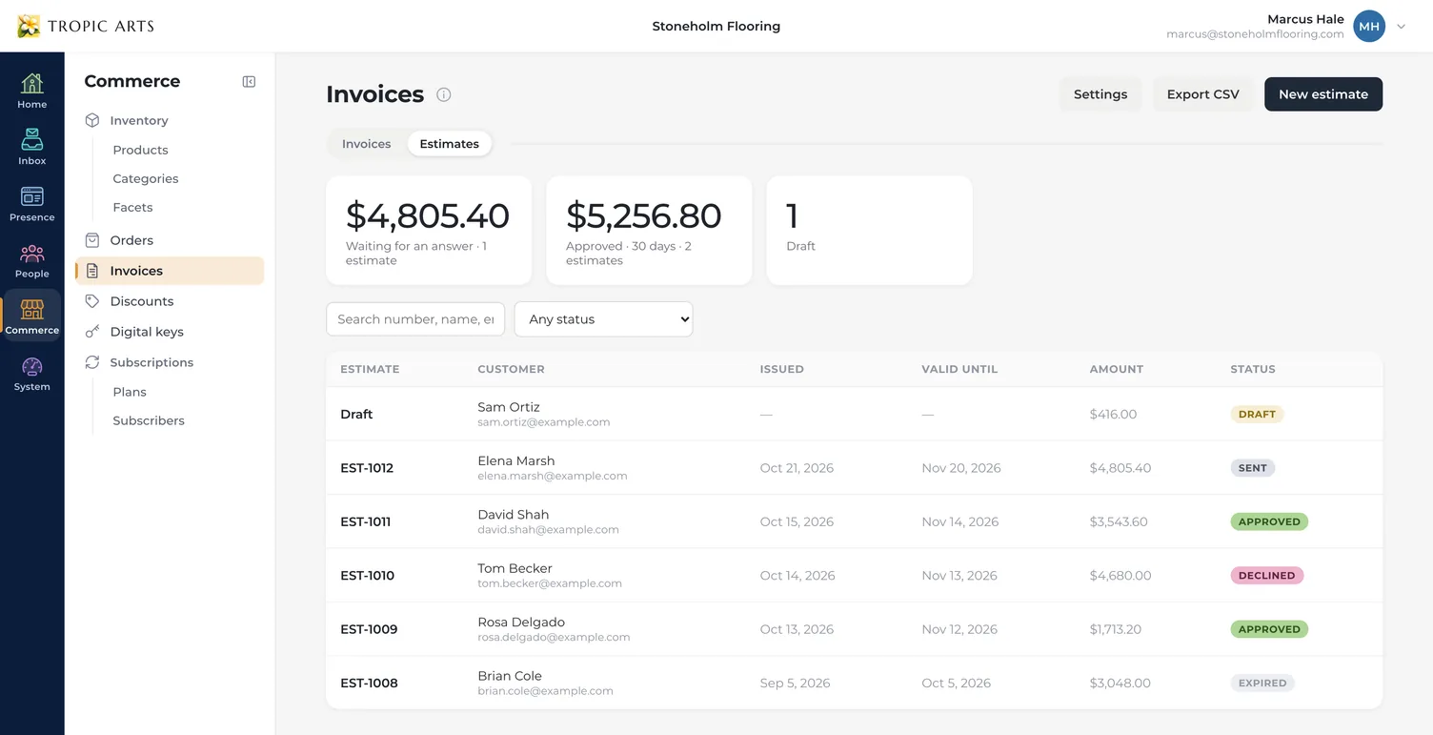The height and width of the screenshot is (735, 1433).
Task: Click the MH user avatar
Action: point(1369,27)
